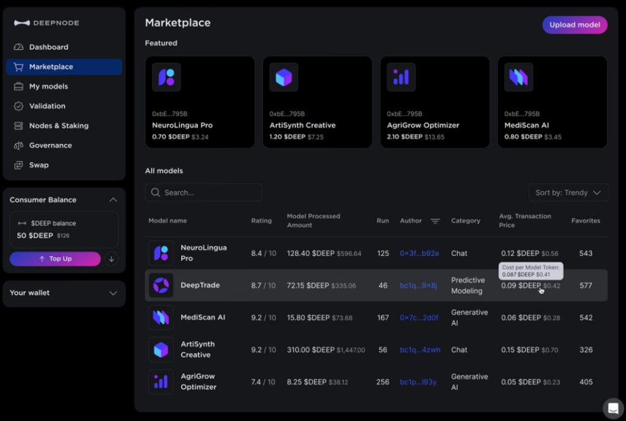Go to Dashboard in the sidebar
This screenshot has height=421, width=626.
[x=48, y=47]
